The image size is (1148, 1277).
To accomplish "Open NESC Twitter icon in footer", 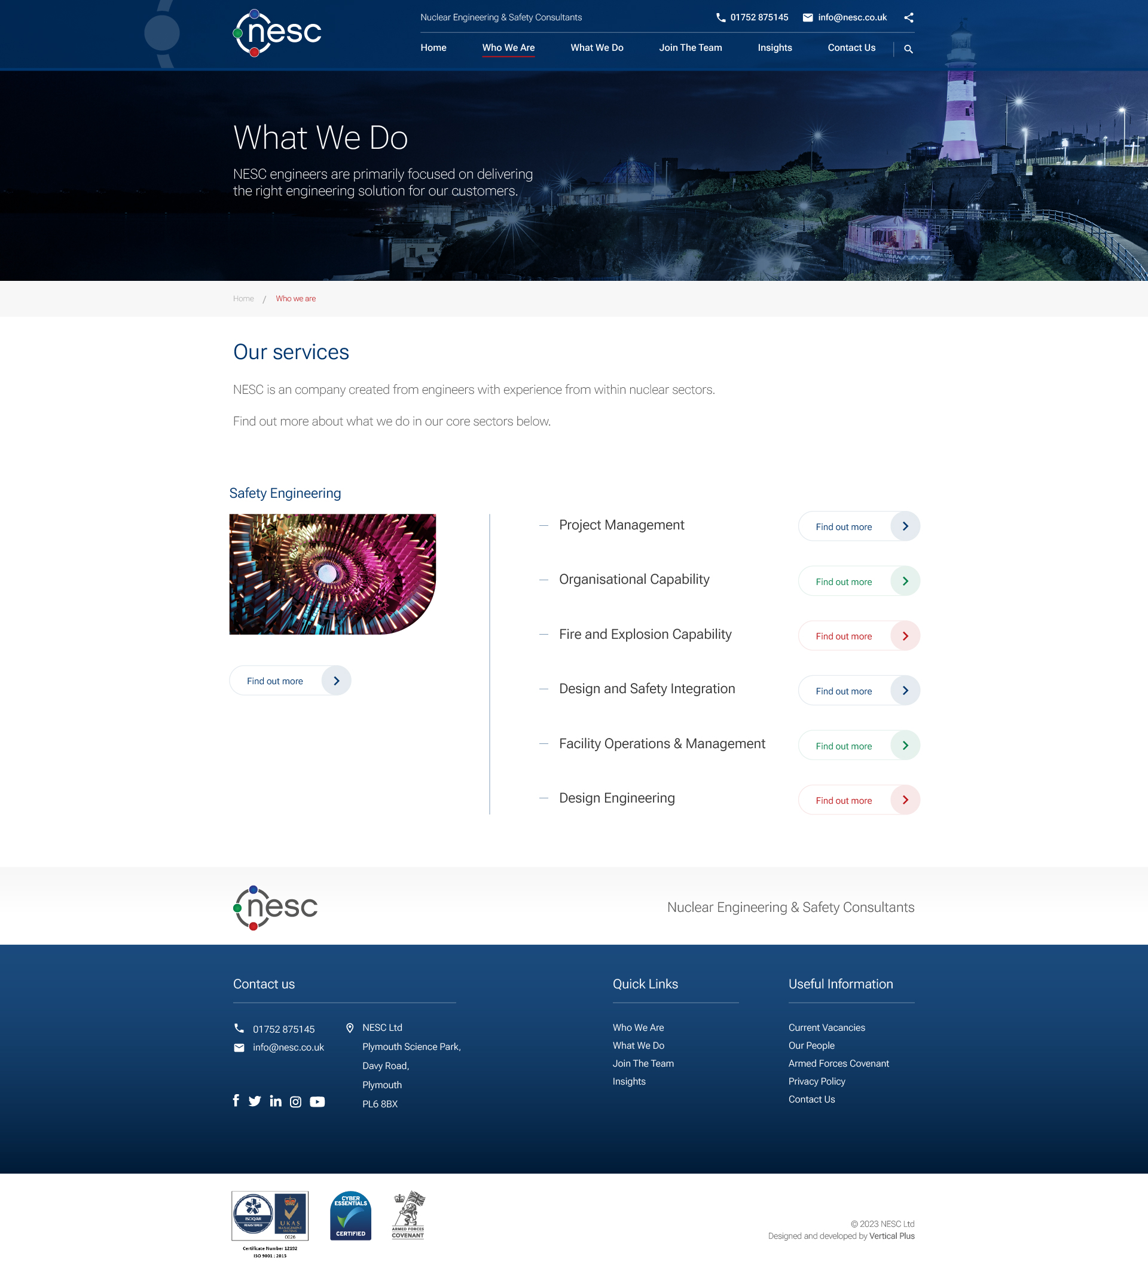I will pos(255,1101).
